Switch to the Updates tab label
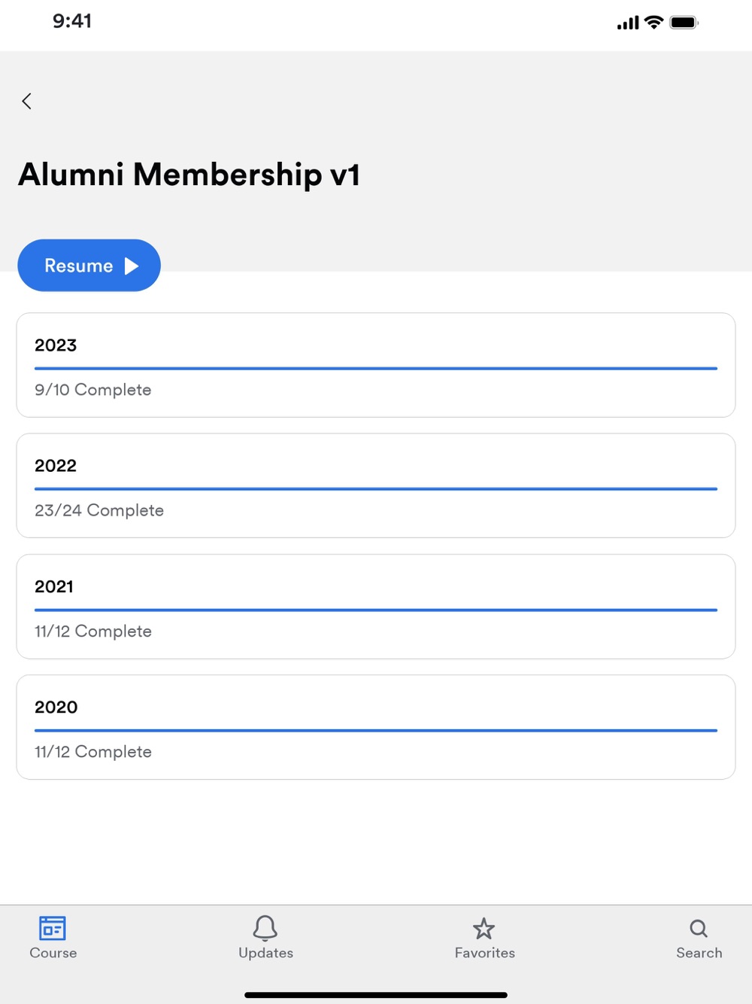752x1004 pixels. 265,953
